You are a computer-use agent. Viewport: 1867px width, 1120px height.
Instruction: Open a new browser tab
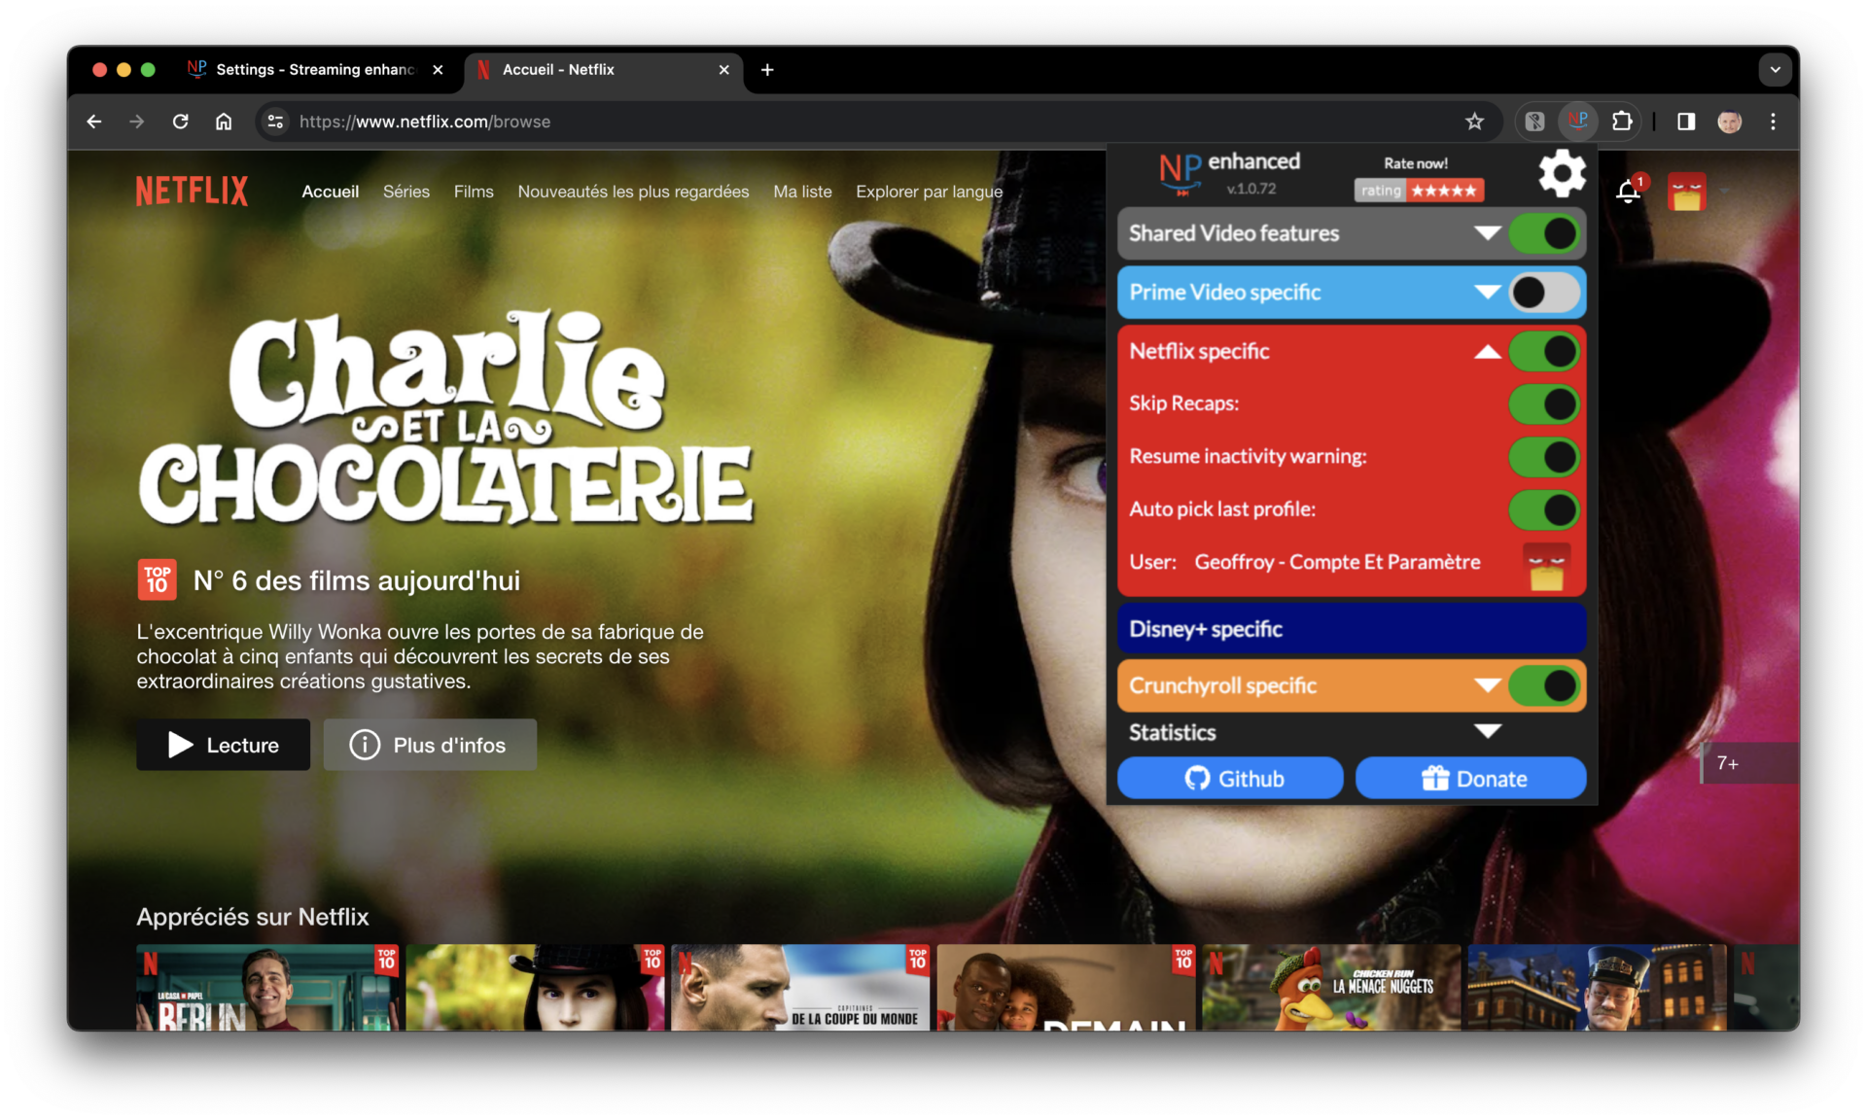coord(767,69)
